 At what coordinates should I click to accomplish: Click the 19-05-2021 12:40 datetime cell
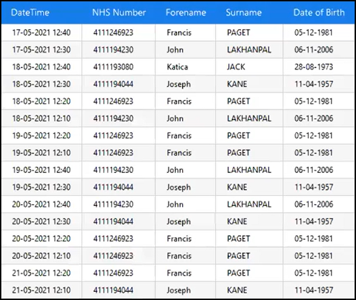41,170
